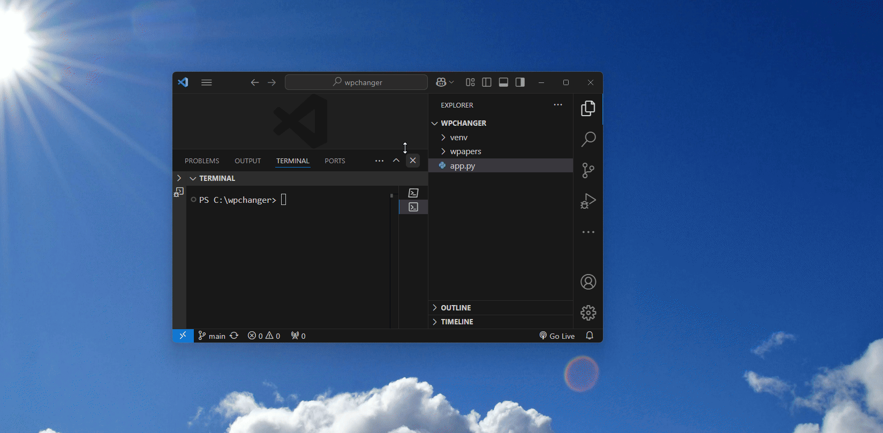Open the Run and Debug view

(x=588, y=201)
